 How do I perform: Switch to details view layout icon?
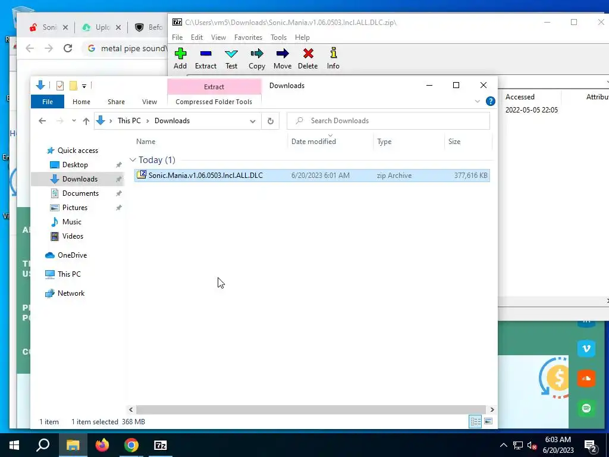click(x=475, y=422)
